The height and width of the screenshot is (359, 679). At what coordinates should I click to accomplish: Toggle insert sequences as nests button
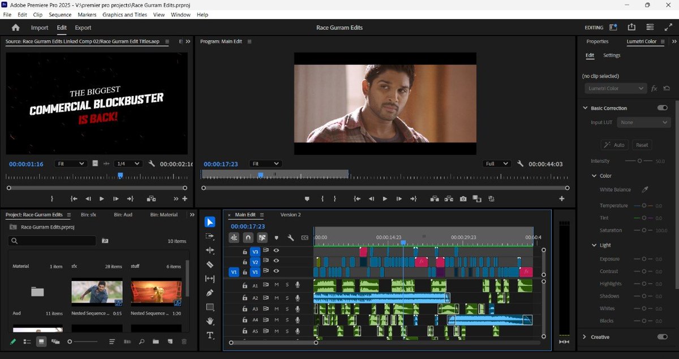(234, 238)
